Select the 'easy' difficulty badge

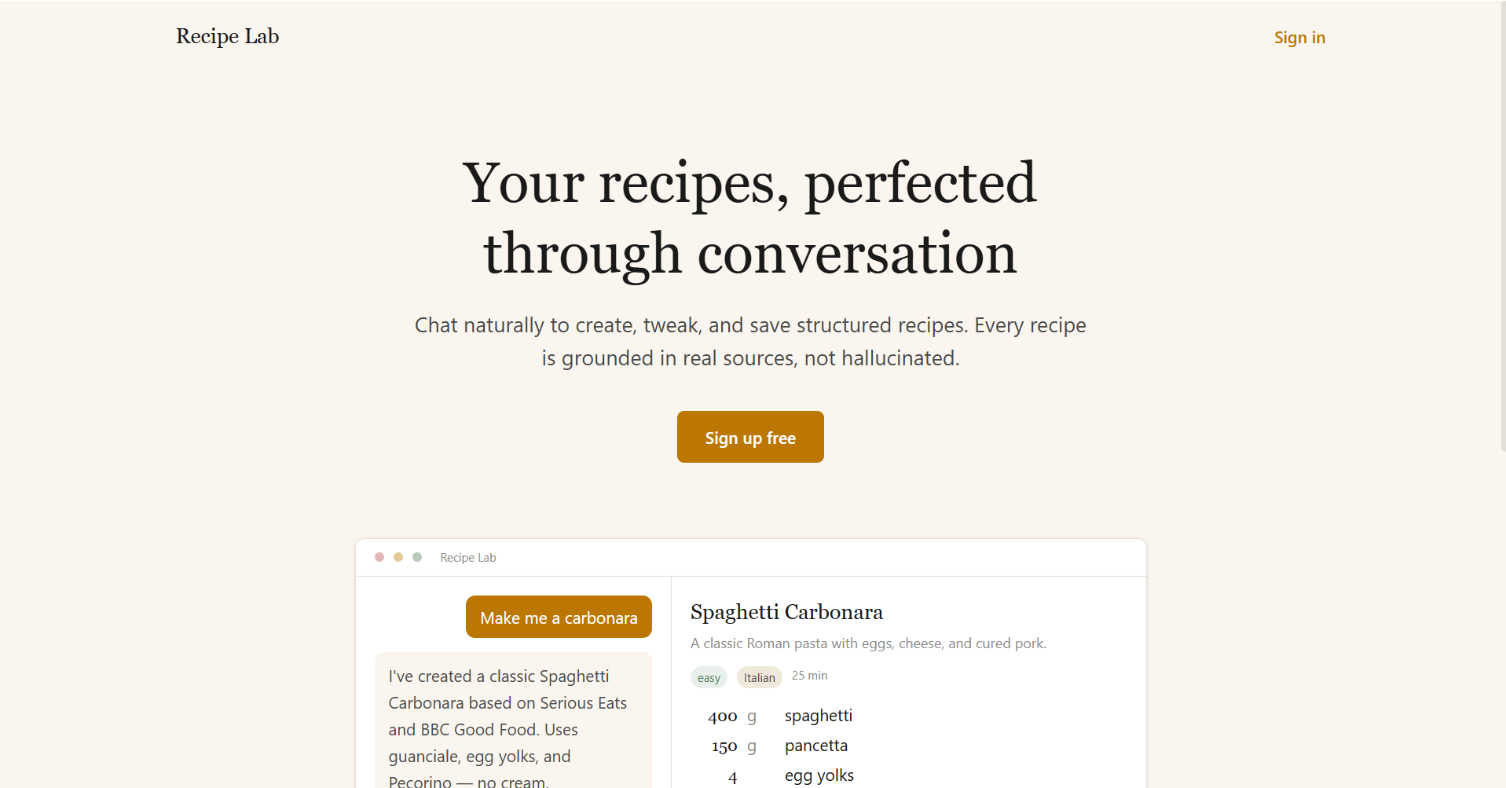(708, 676)
